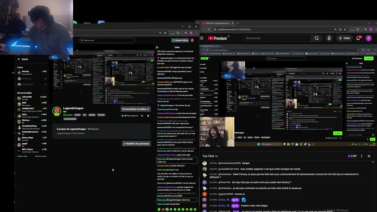Screen dimensions: 377x212
Task: Go to the YouTube Premium home logo
Action: (x=218, y=38)
